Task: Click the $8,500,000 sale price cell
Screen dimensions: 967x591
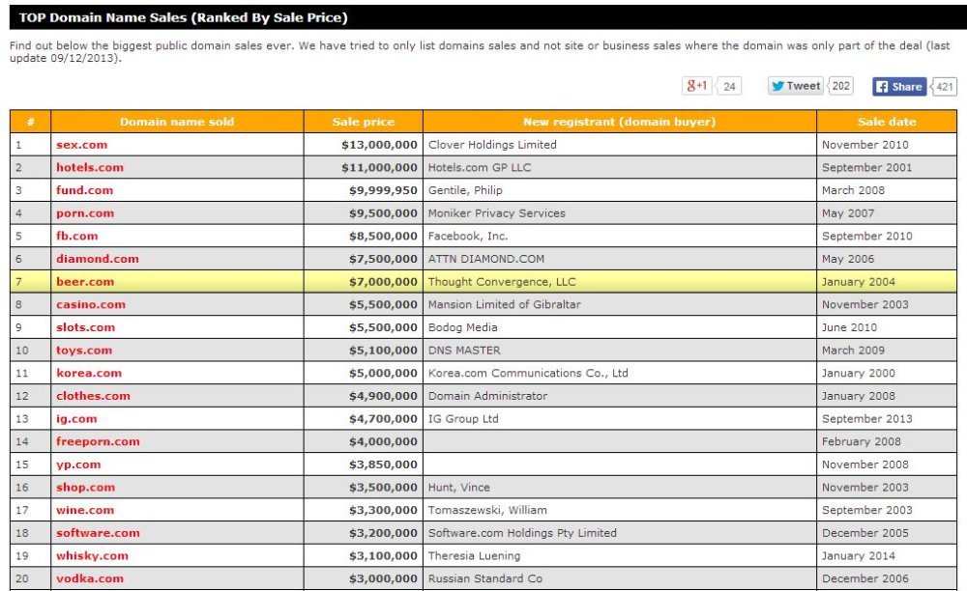Action: [364, 236]
